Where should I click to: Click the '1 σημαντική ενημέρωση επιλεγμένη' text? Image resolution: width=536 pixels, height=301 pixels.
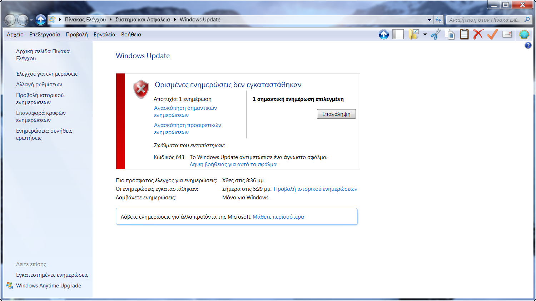[298, 99]
